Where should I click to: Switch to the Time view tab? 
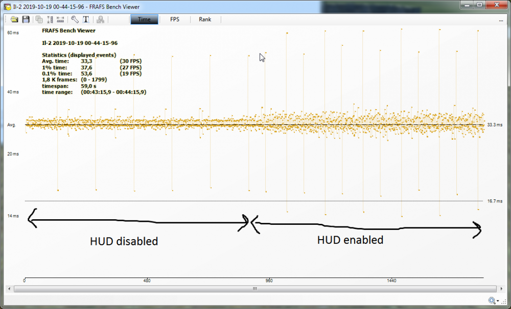pyautogui.click(x=144, y=19)
